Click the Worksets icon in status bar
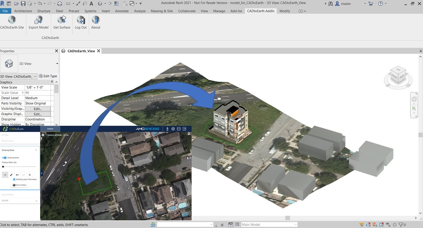This screenshot has width=423, height=228. pos(153,225)
